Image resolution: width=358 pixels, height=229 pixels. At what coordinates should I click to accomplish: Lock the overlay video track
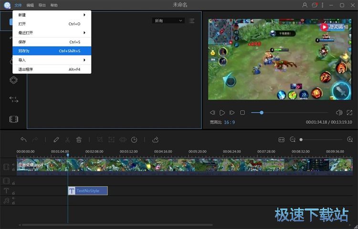[13, 183]
